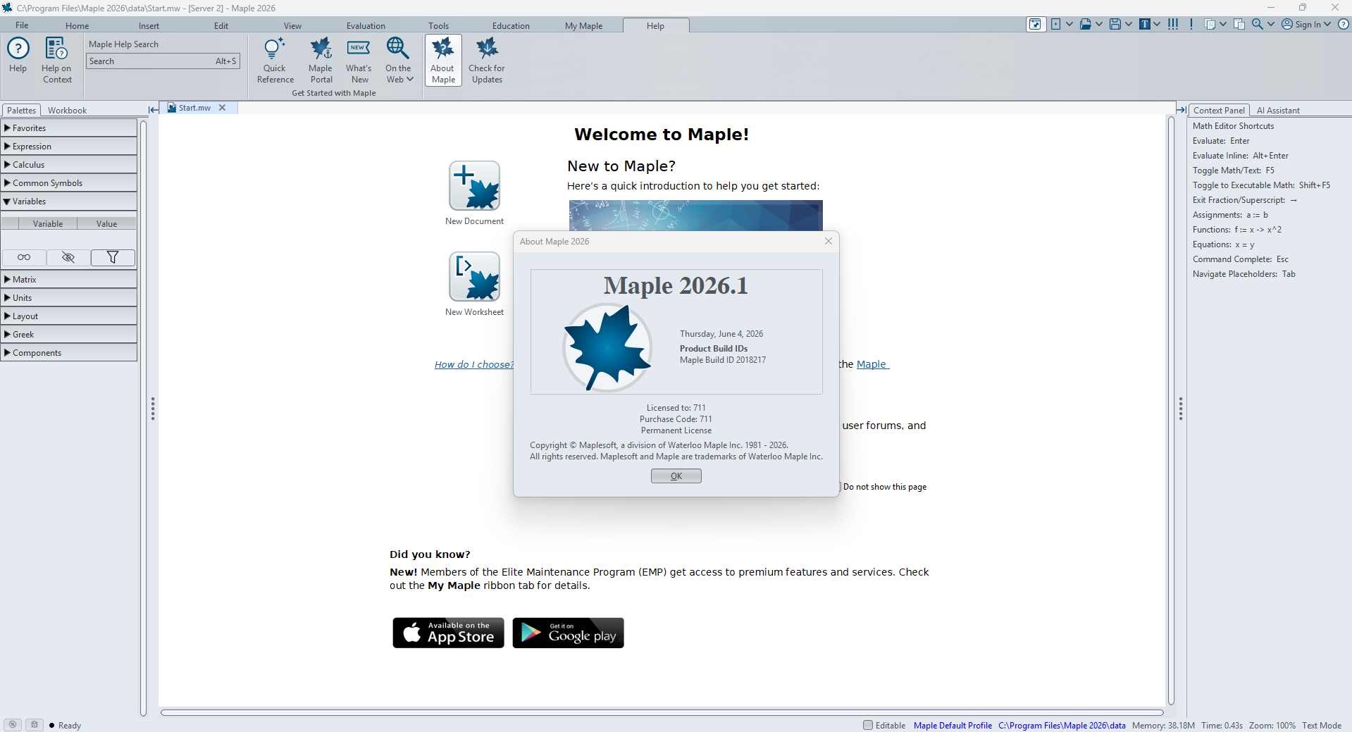Open the Help icon in the ribbon
Viewport: 1352px width, 732px height.
coord(18,55)
